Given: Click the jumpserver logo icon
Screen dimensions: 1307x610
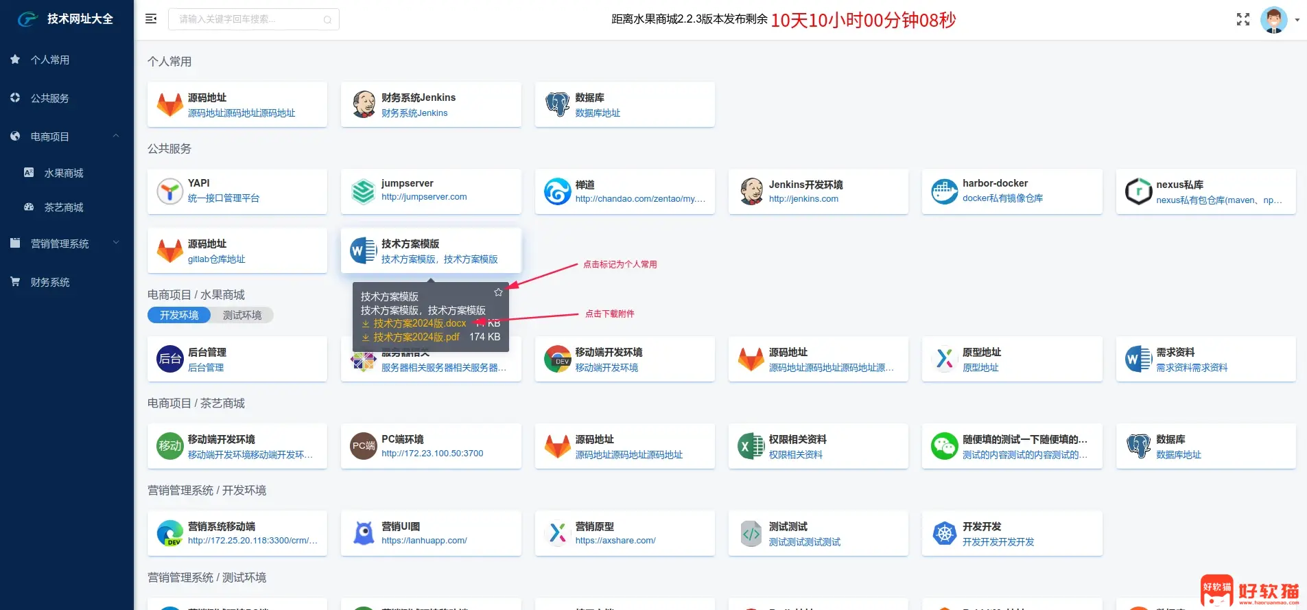Looking at the screenshot, I should 363,191.
